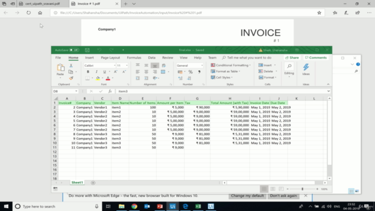Open the cell borders icon
375x211 pixels.
87,78
